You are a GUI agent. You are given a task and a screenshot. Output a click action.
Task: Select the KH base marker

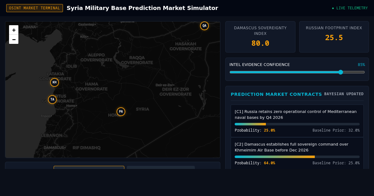[x=55, y=82]
